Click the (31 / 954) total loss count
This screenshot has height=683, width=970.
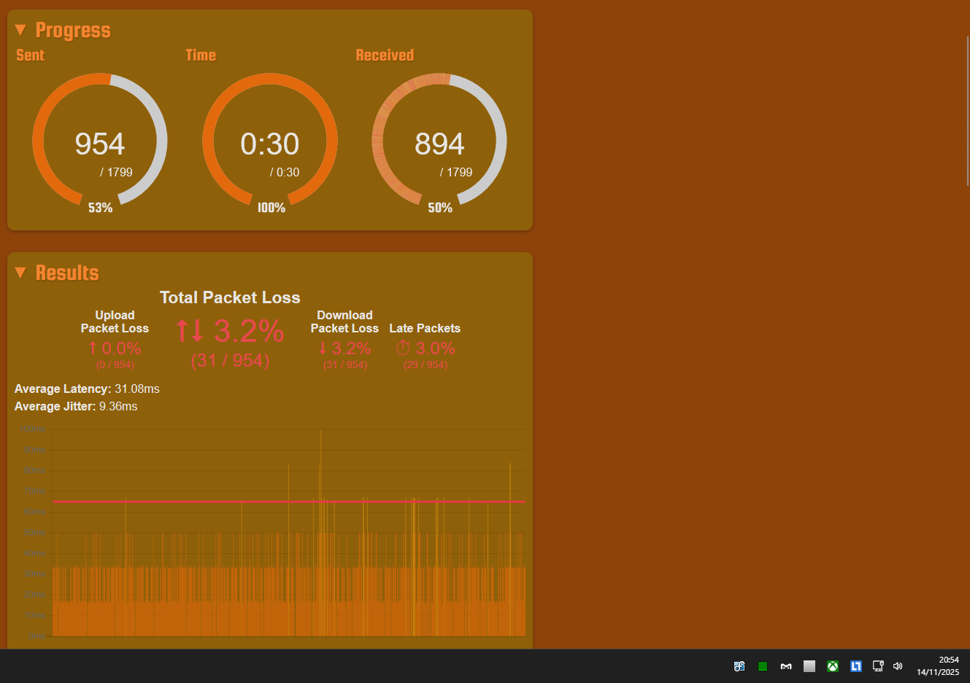(x=231, y=361)
